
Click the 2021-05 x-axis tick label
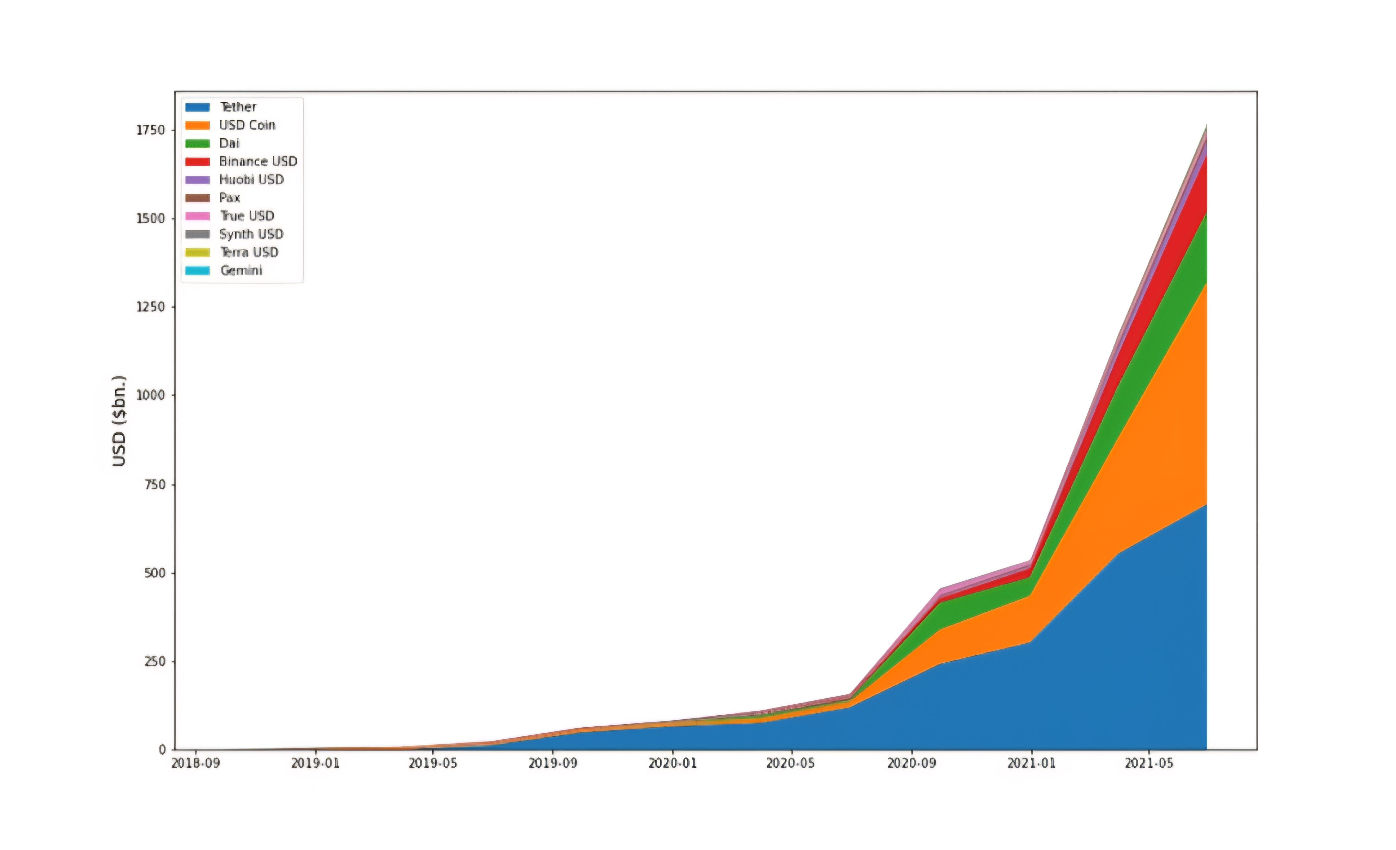coord(1148,763)
